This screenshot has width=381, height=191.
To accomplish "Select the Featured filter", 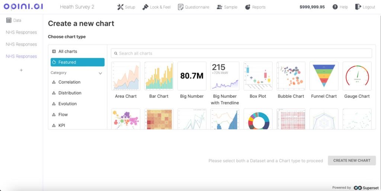I will [x=77, y=62].
